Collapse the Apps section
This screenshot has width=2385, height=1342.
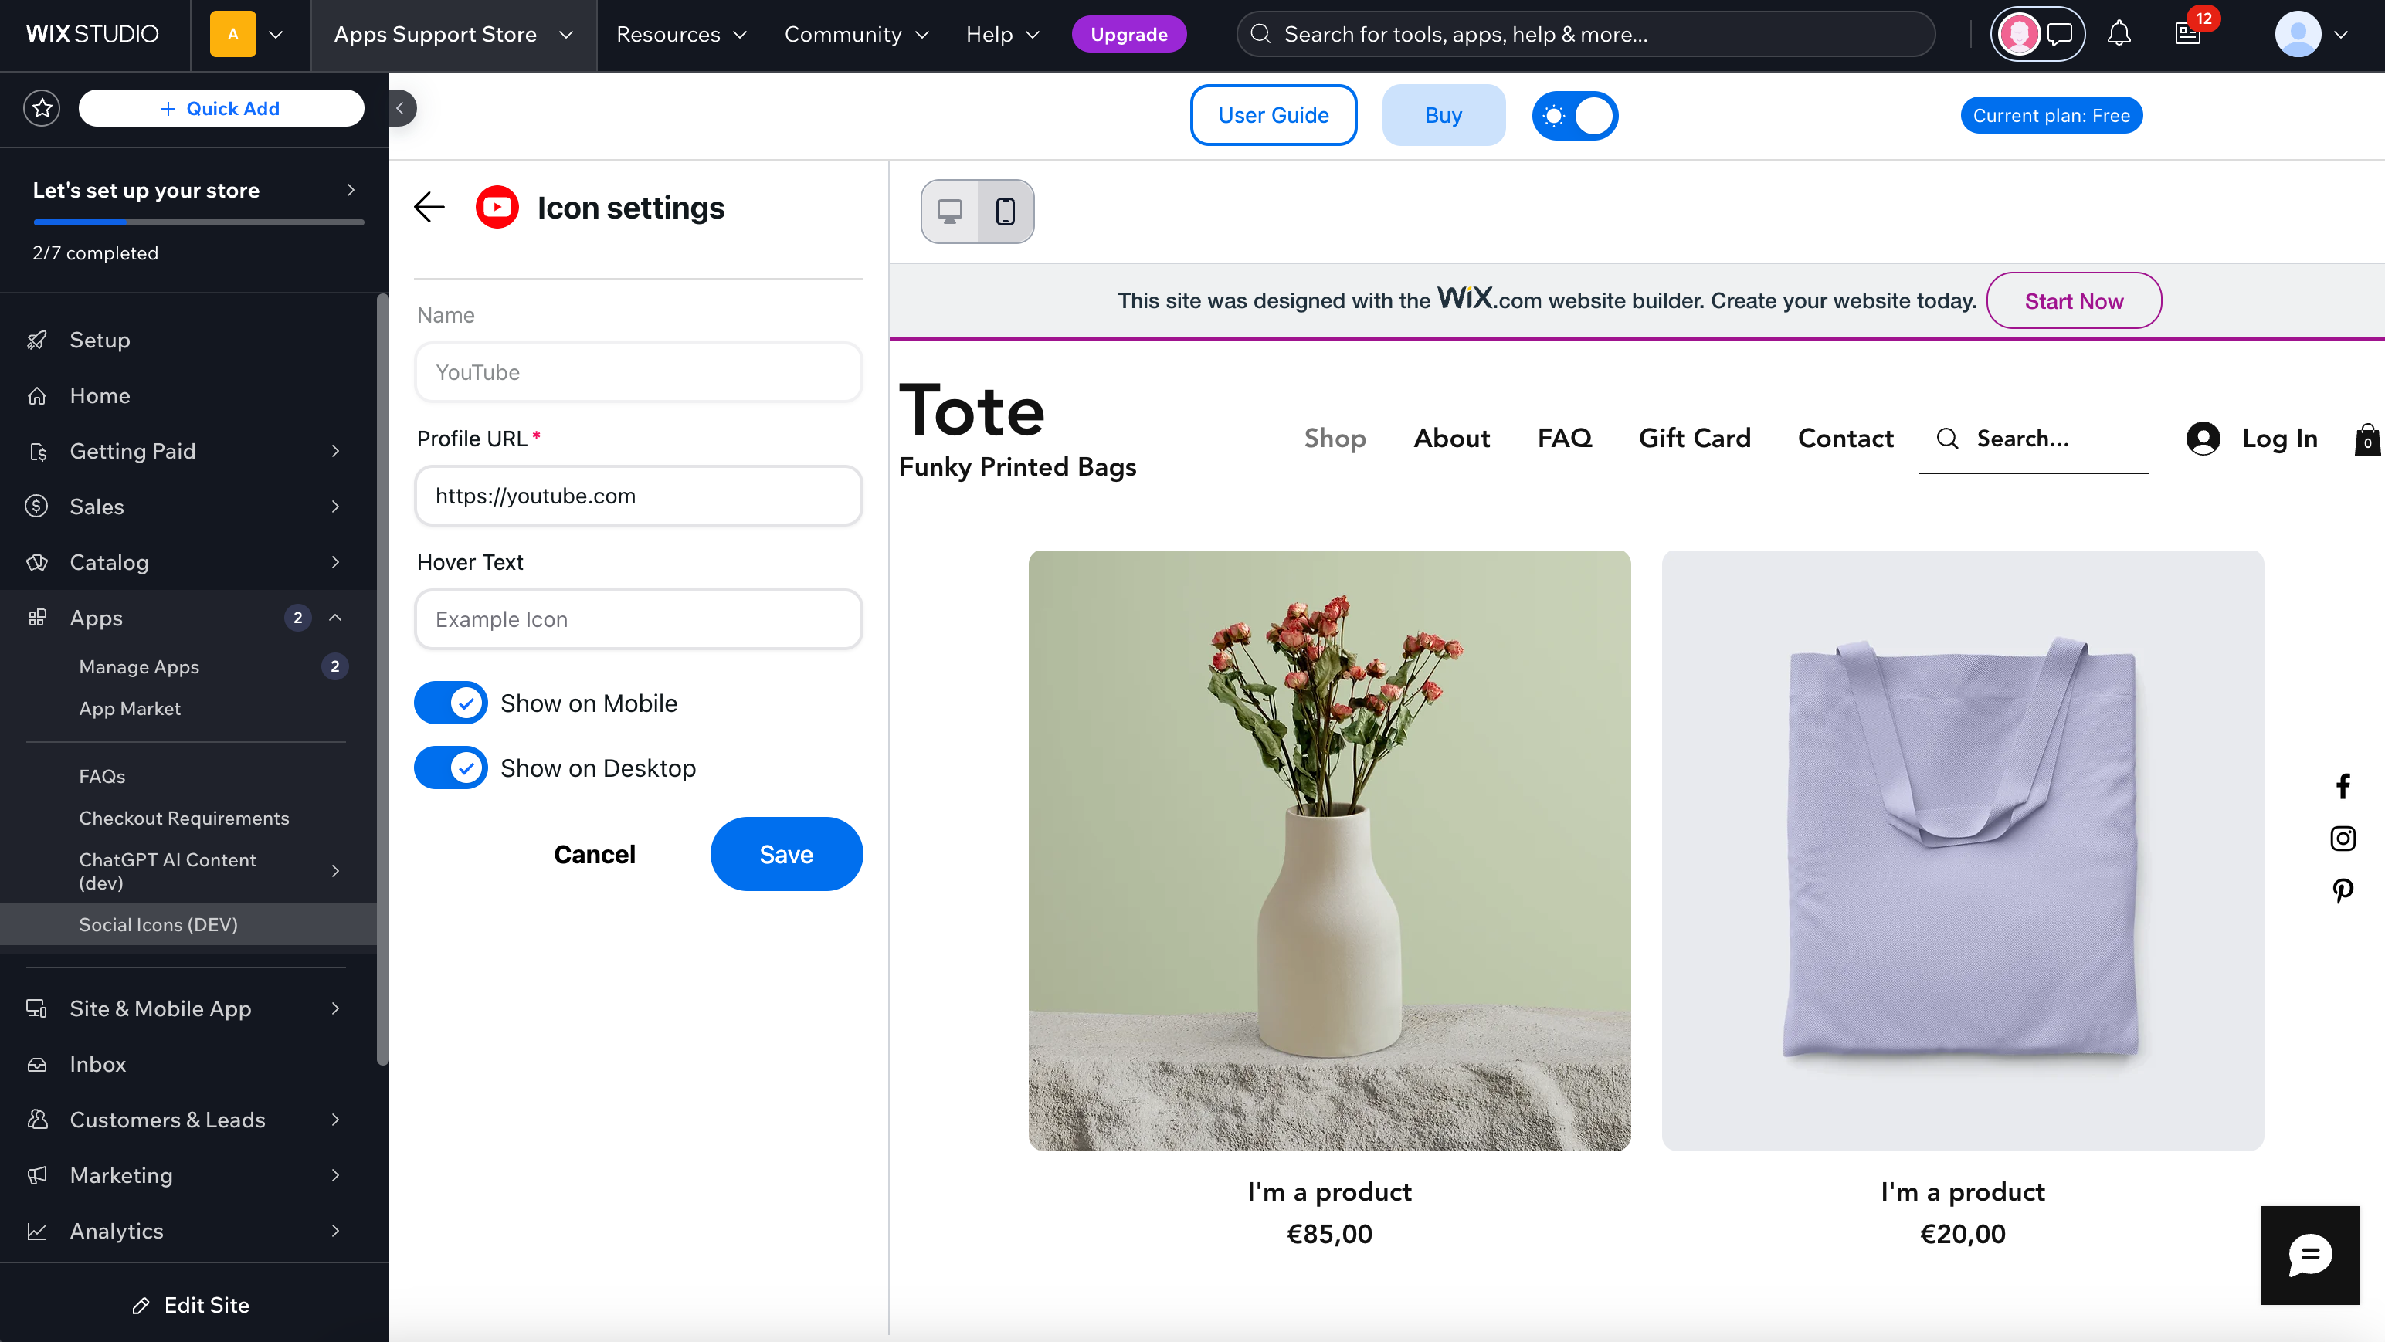pyautogui.click(x=335, y=617)
